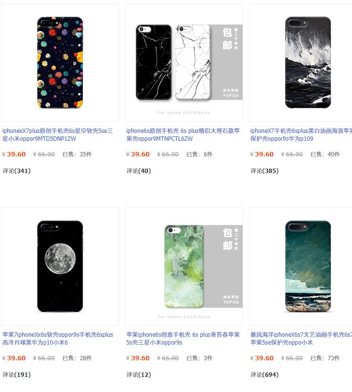View the 评论(40) reviews for marble case
Viewport: 352px width, 392px height.
(x=139, y=171)
